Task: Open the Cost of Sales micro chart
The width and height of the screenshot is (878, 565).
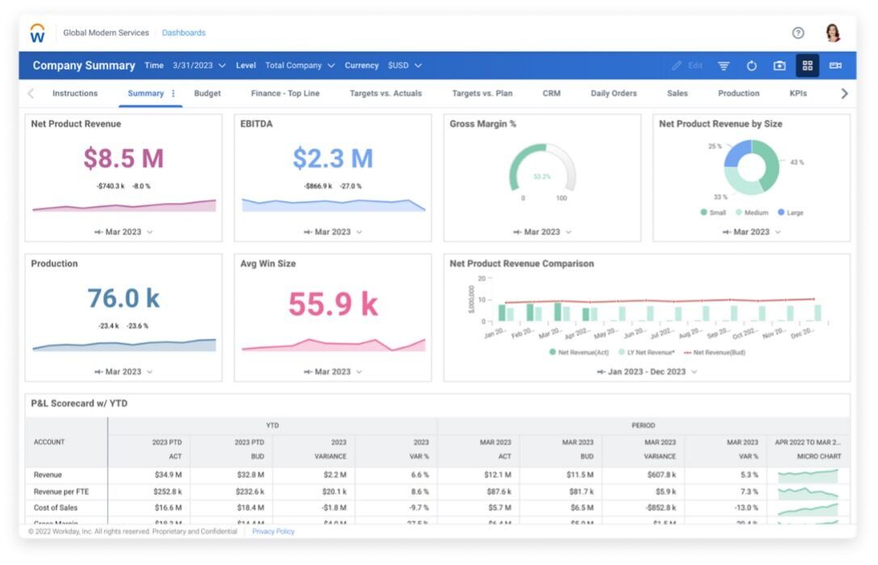Action: pos(808,509)
